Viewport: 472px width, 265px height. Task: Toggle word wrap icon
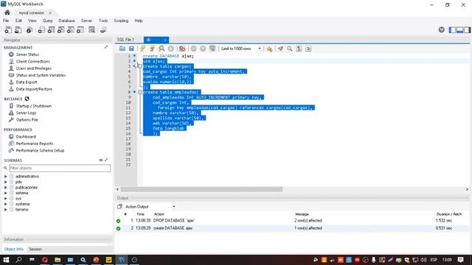[x=308, y=49]
